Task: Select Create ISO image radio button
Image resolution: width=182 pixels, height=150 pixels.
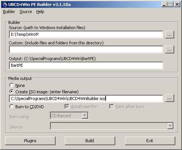Action: (x=12, y=91)
